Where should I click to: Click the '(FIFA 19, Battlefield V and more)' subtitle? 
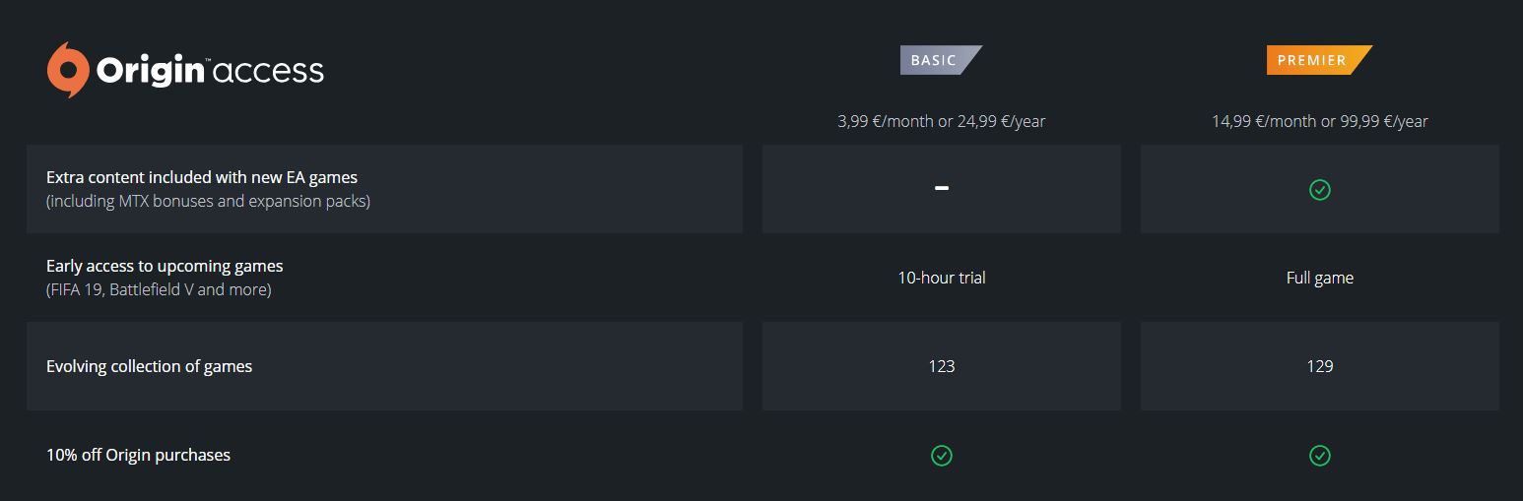159,289
